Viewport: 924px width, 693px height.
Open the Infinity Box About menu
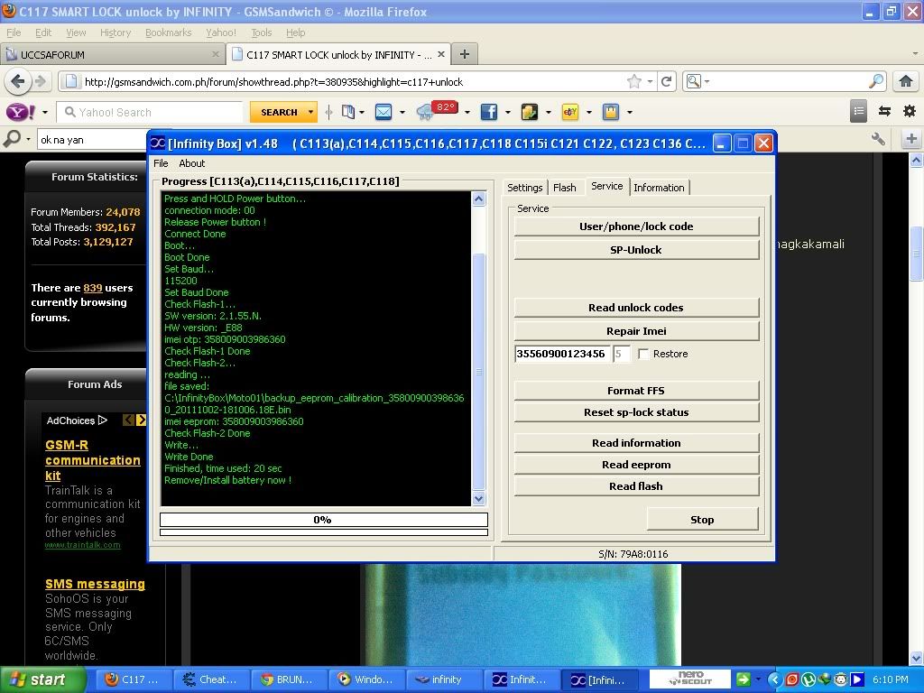[x=191, y=163]
